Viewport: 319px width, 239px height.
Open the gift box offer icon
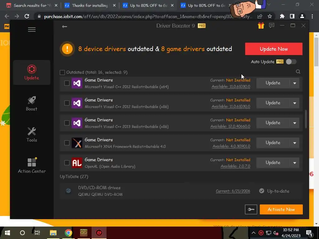click(261, 26)
